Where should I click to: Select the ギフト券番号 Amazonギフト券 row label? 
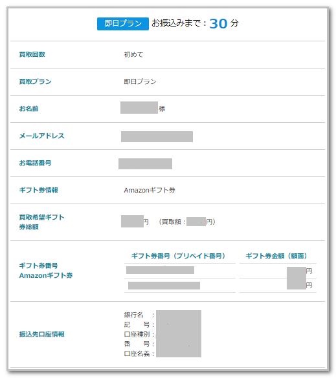coord(46,271)
